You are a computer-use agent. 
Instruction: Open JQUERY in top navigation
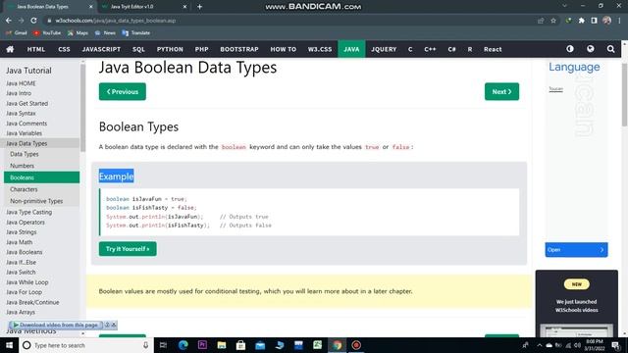(384, 49)
